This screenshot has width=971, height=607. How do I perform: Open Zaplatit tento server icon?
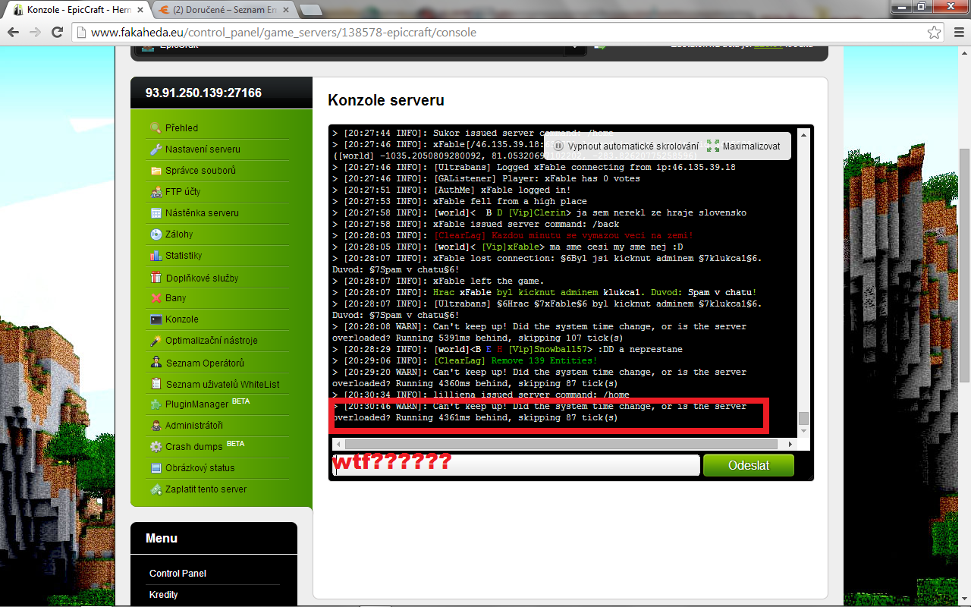pyautogui.click(x=156, y=489)
